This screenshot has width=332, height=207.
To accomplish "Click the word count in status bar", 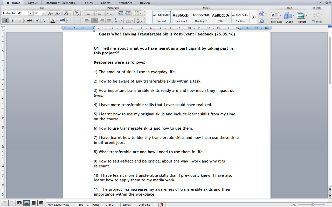I will (140, 205).
